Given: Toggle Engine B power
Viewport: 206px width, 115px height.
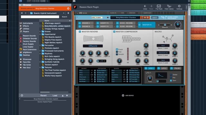Looking at the screenshot, I should (x=80, y=26).
